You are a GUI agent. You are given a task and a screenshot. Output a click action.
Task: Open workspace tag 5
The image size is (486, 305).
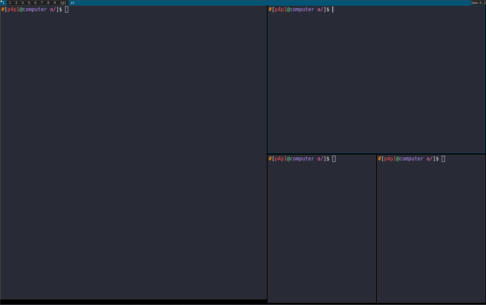point(29,3)
